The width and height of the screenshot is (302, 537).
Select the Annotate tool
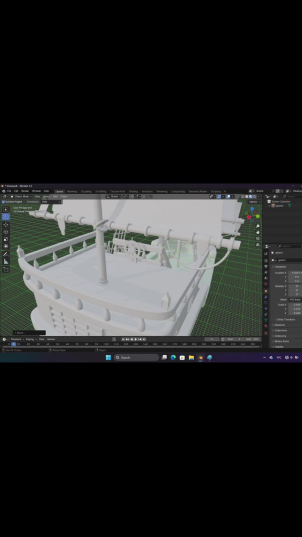click(6, 255)
